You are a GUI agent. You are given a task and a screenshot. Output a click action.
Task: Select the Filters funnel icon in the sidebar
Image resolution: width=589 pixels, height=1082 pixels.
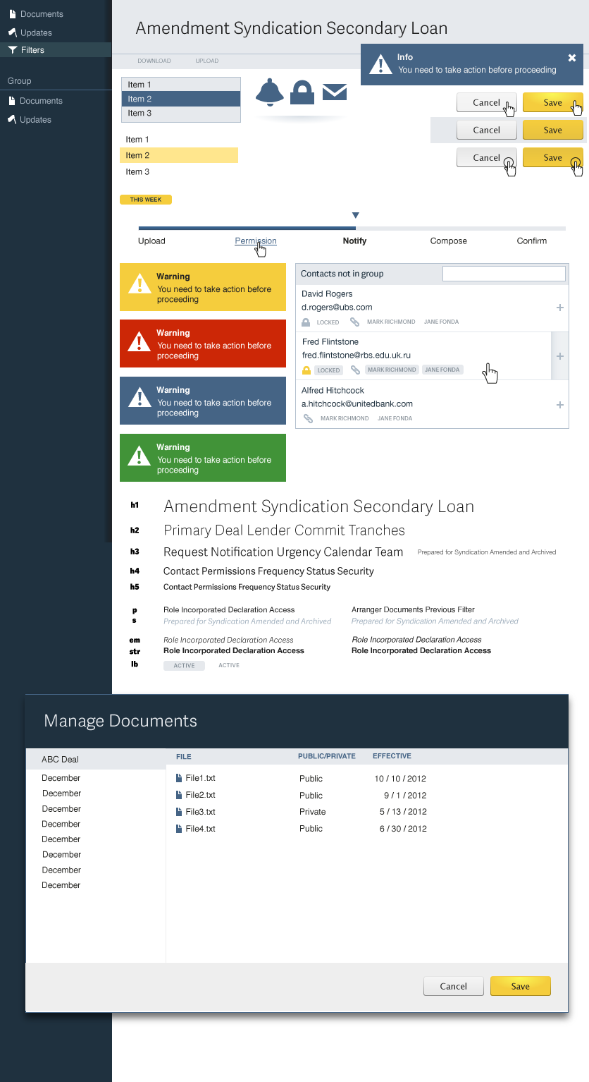point(12,50)
